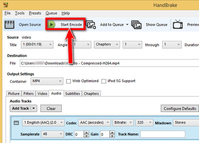The image size is (199, 143).
Task: Enable the iPod 5G Support checkbox
Action: click(104, 81)
